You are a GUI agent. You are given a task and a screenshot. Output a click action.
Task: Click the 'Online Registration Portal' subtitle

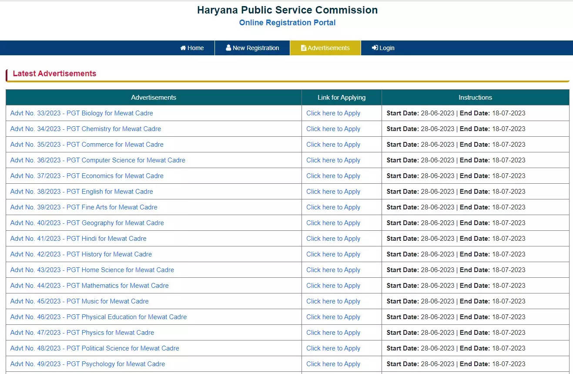click(287, 23)
